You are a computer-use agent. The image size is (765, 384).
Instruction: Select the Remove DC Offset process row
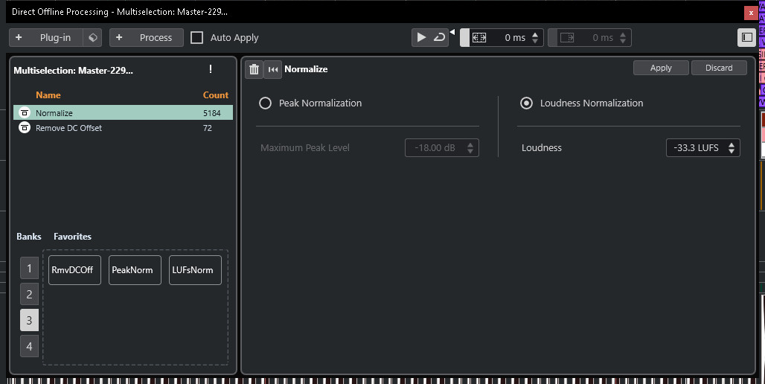[123, 128]
